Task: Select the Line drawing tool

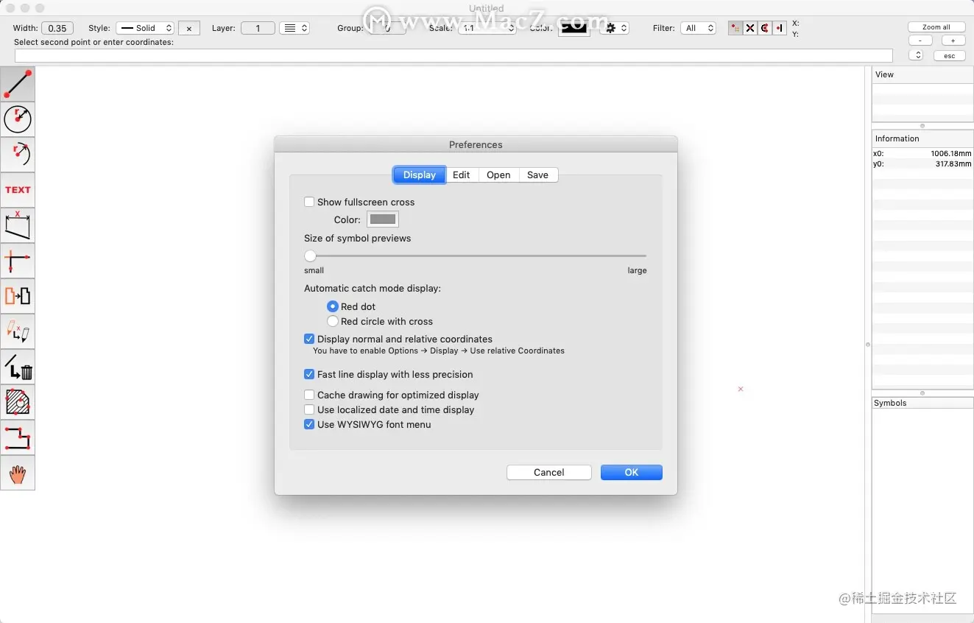Action: [x=18, y=84]
